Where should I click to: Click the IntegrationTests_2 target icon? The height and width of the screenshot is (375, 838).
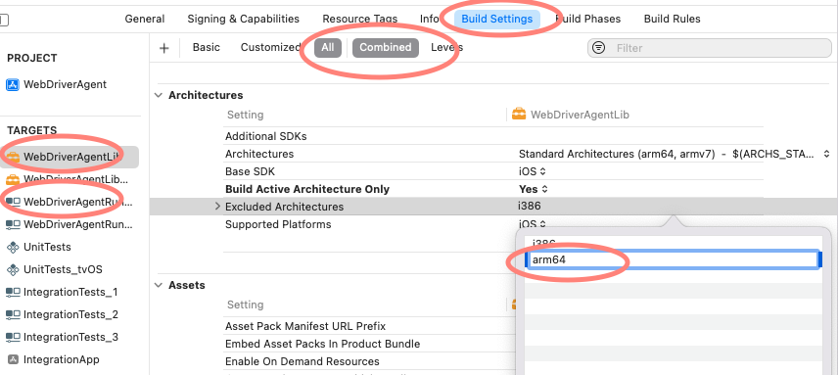pyautogui.click(x=13, y=314)
